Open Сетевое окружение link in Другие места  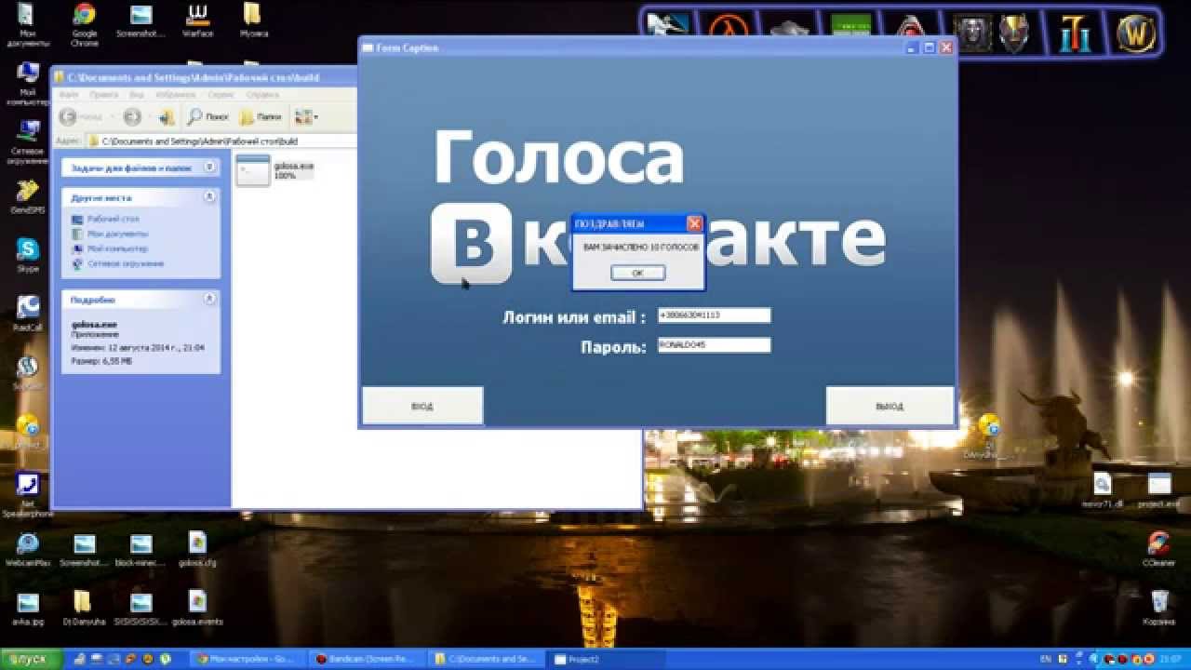click(x=126, y=263)
